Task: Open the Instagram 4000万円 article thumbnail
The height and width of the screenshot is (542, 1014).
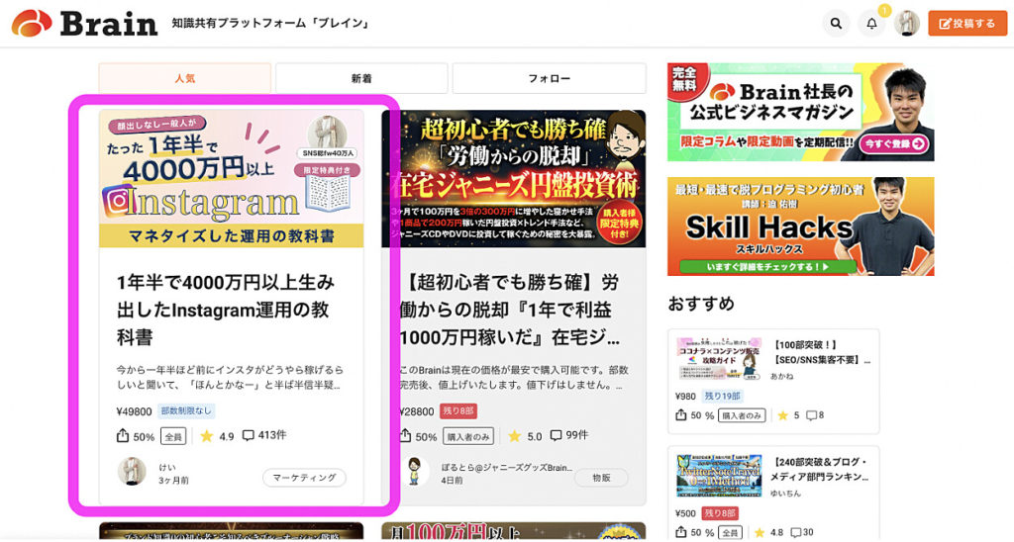Action: [x=231, y=178]
